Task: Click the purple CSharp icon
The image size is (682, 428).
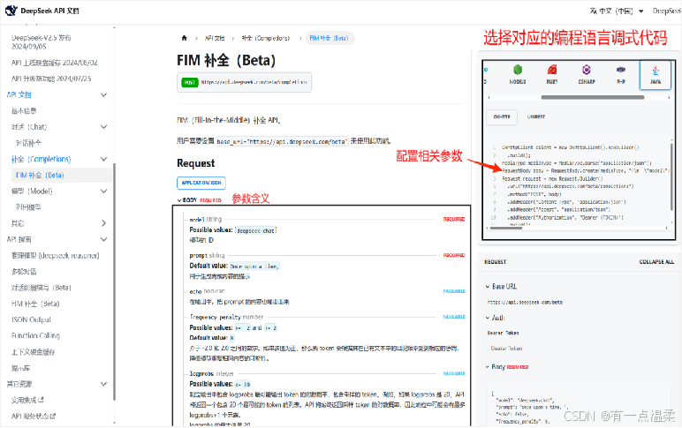Action: 587,70
